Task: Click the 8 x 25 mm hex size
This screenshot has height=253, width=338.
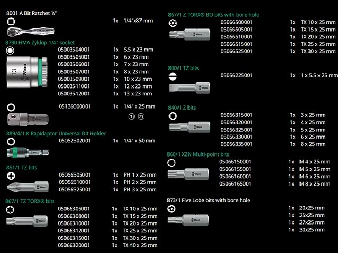Action: coord(313,144)
